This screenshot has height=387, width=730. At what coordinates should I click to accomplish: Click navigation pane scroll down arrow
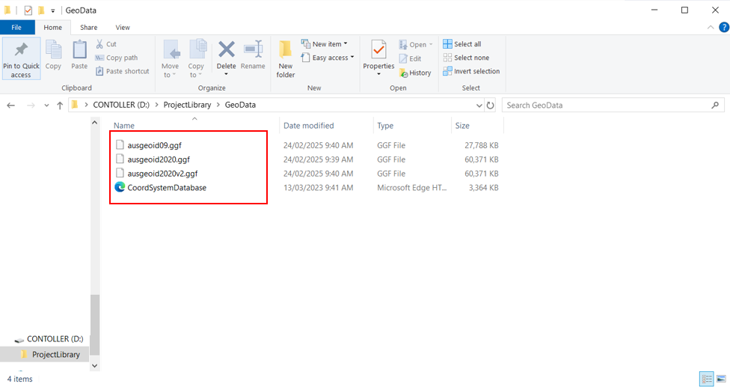(x=94, y=366)
